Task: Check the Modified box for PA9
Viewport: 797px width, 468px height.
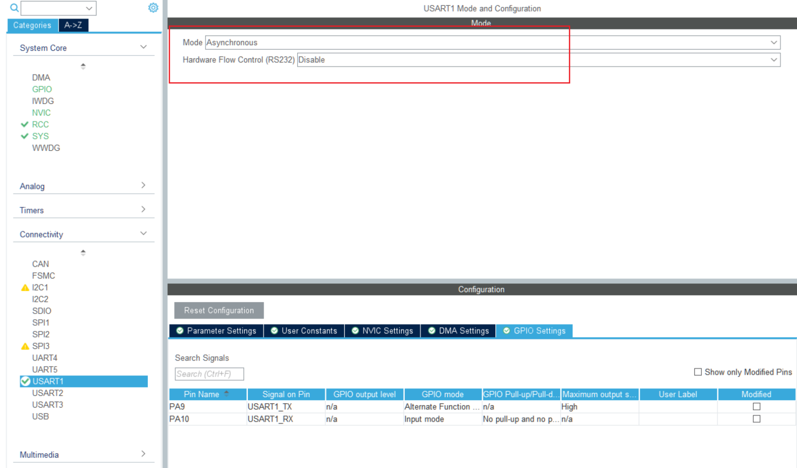Action: coord(756,407)
